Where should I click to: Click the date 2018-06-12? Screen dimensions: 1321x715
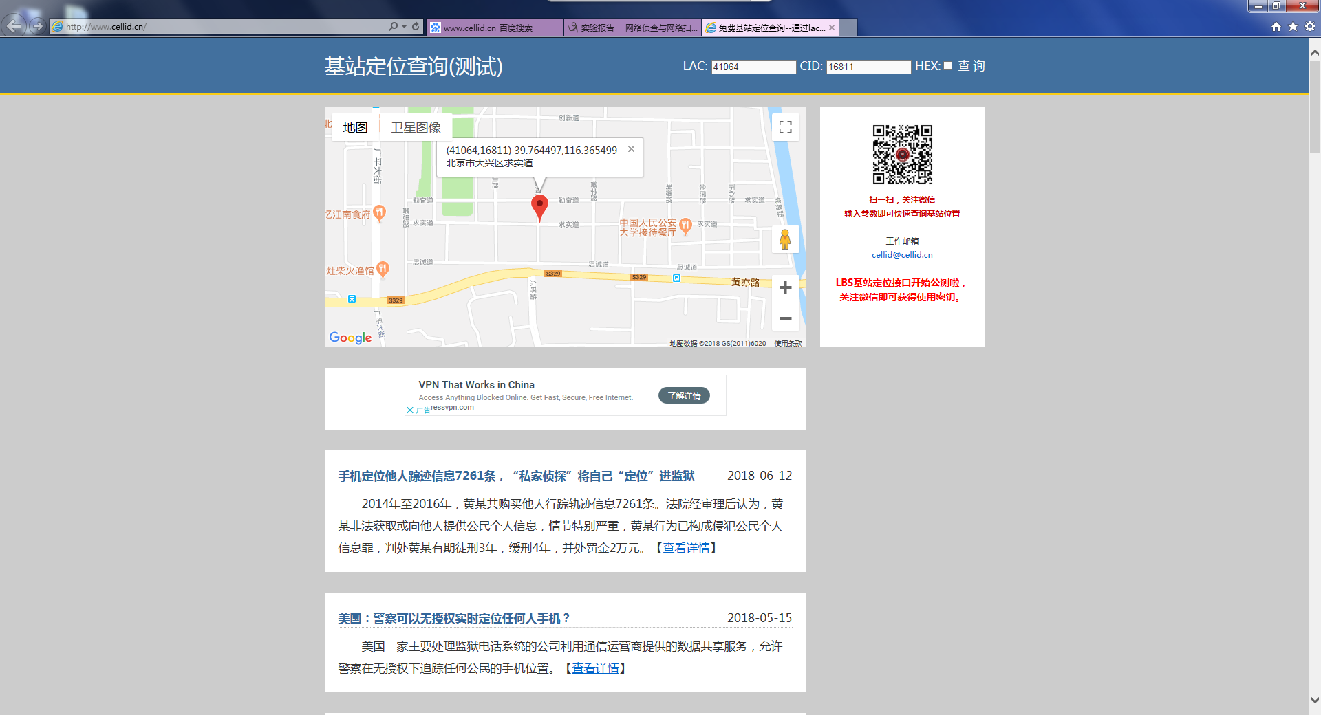pyautogui.click(x=760, y=476)
